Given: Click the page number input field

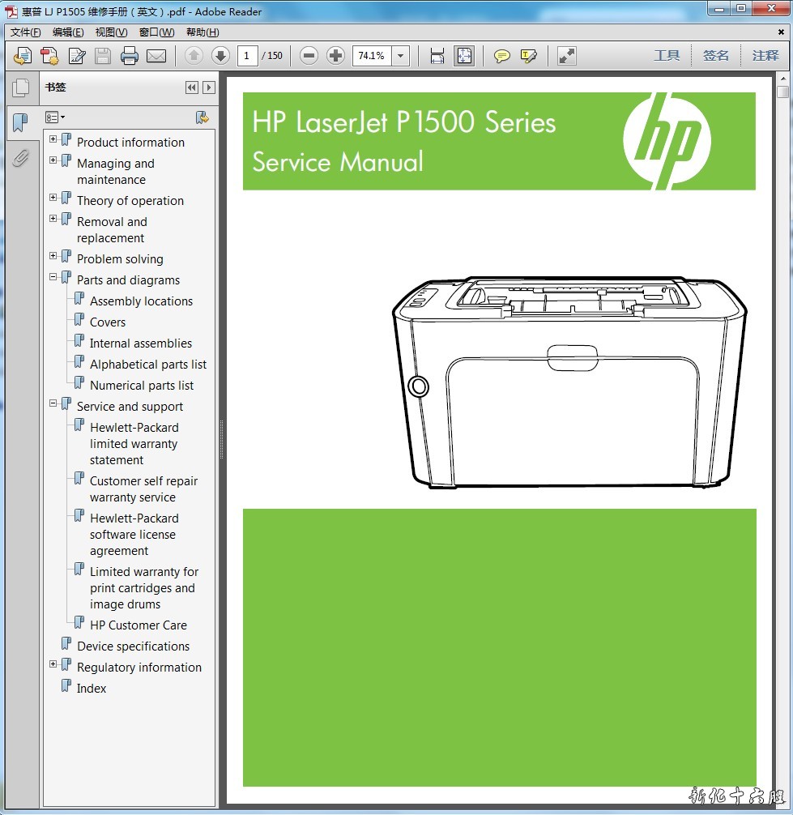Looking at the screenshot, I should tap(248, 56).
